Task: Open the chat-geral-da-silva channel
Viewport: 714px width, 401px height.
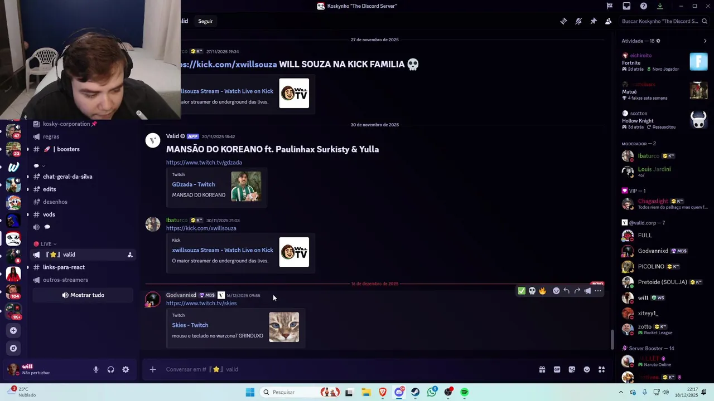Action: (x=83, y=177)
